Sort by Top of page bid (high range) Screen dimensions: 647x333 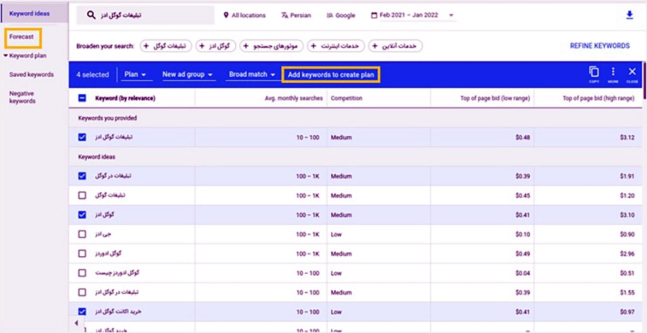[599, 98]
